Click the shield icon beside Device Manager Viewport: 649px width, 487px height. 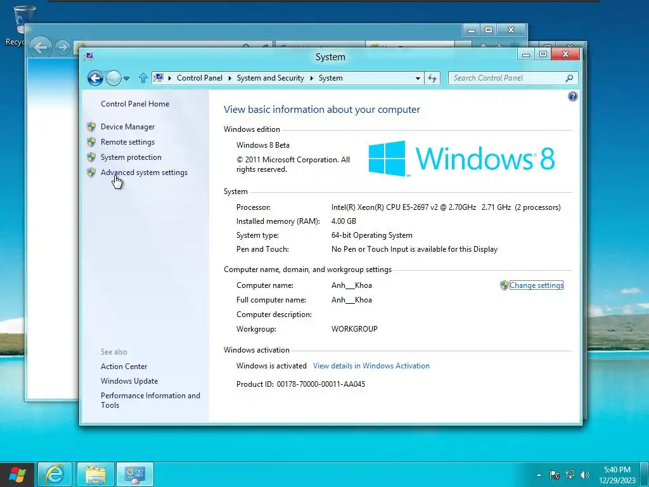tap(91, 127)
